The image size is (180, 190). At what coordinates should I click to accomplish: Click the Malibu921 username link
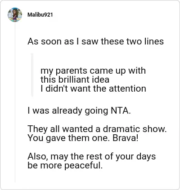pos(40,15)
